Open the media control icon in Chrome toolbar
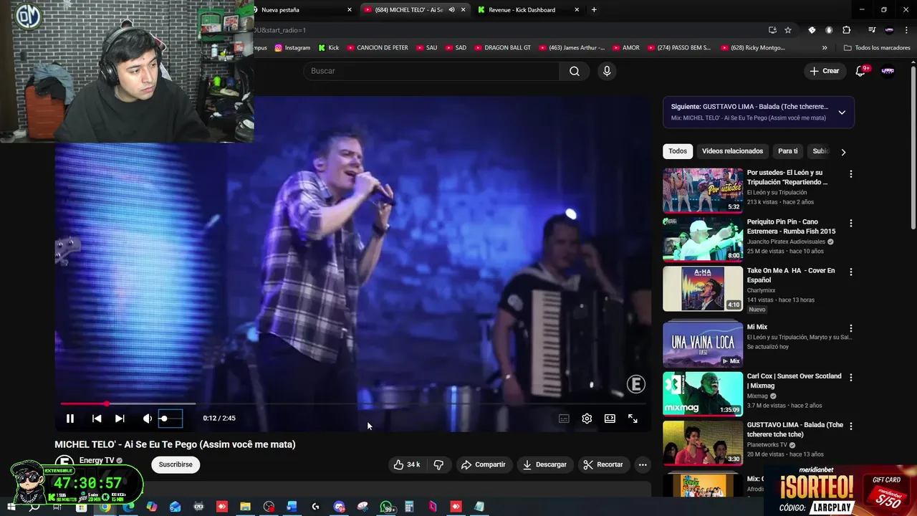This screenshot has width=917, height=516. click(x=872, y=30)
